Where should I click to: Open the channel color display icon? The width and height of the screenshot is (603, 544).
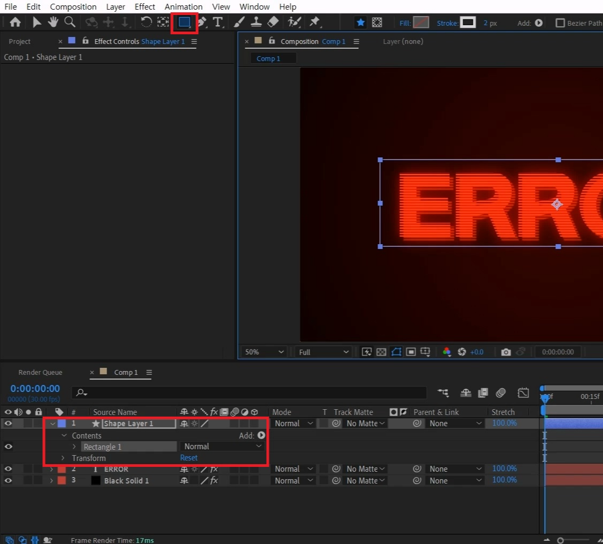[447, 352]
